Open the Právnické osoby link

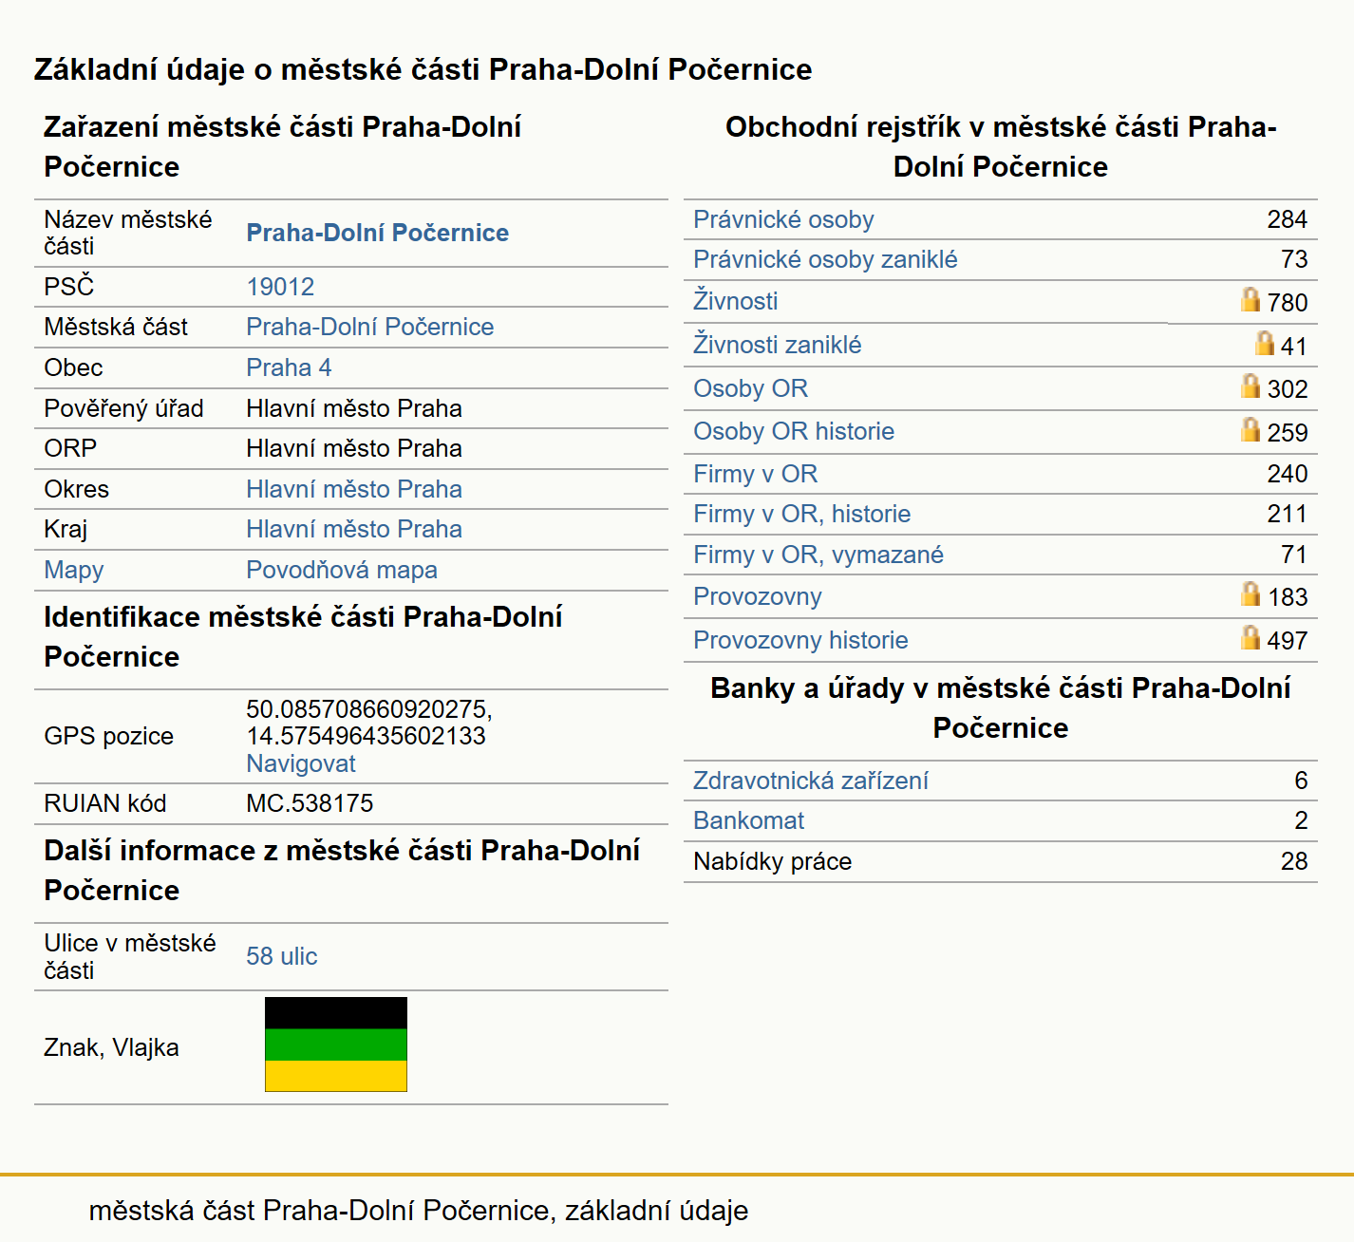click(x=783, y=219)
